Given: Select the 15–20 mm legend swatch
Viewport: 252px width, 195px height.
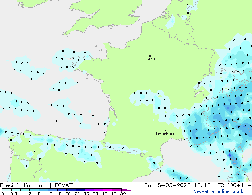Looking at the screenshot, I should tap(62, 190).
